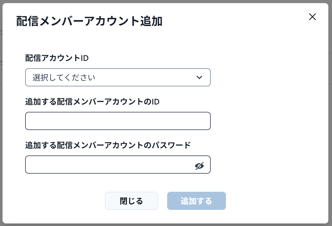The image size is (332, 226).
Task: Select the 選択してください placeholder text
Action: [x=64, y=77]
